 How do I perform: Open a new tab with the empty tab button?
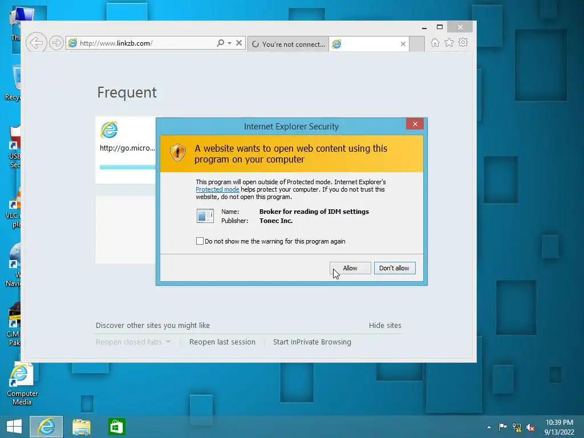[x=417, y=44]
